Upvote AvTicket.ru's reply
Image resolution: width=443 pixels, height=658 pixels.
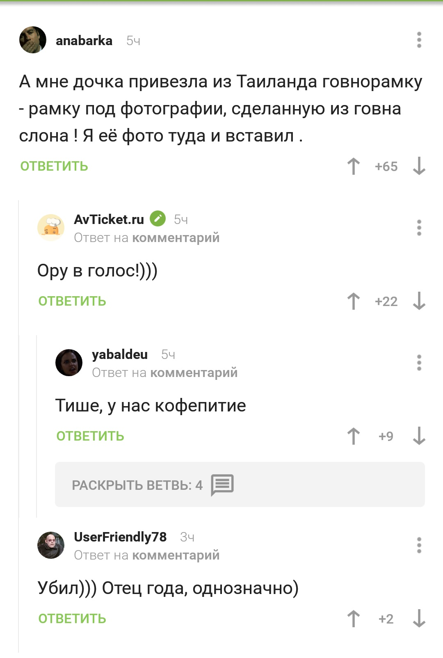pos(353,302)
